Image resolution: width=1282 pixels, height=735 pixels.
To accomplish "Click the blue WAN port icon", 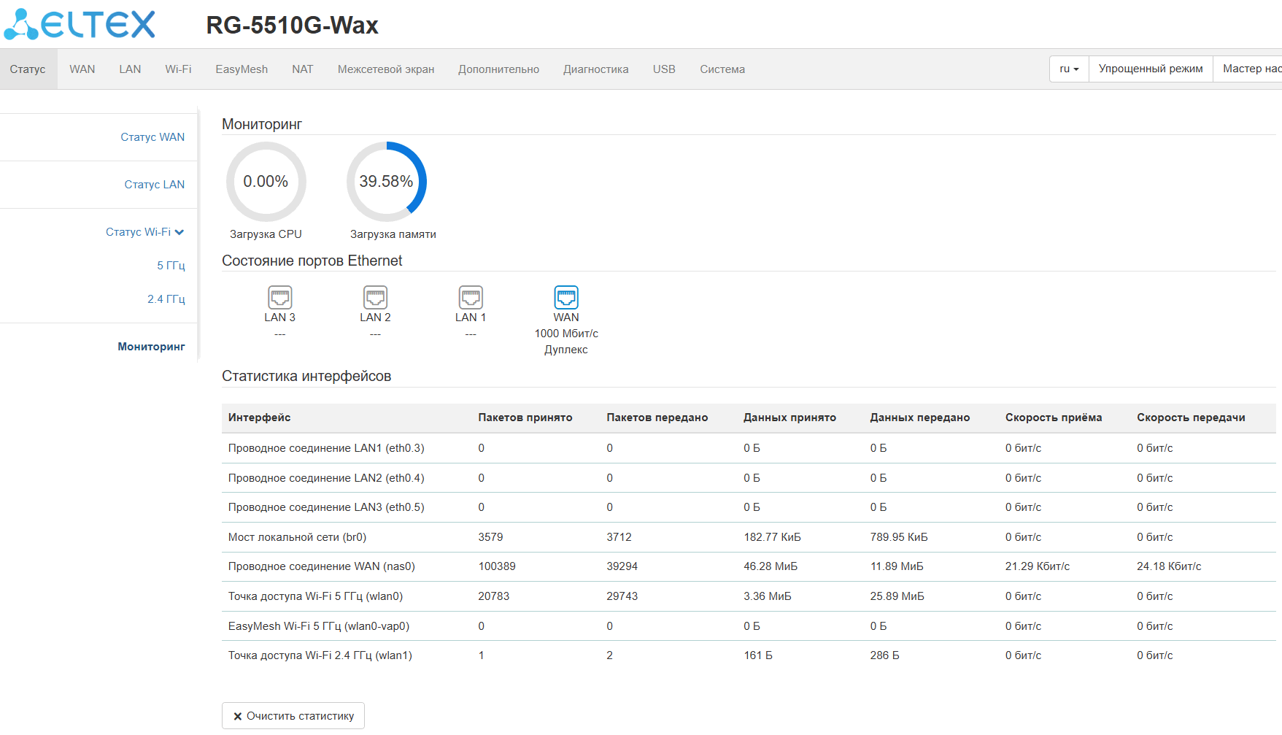I will point(566,297).
